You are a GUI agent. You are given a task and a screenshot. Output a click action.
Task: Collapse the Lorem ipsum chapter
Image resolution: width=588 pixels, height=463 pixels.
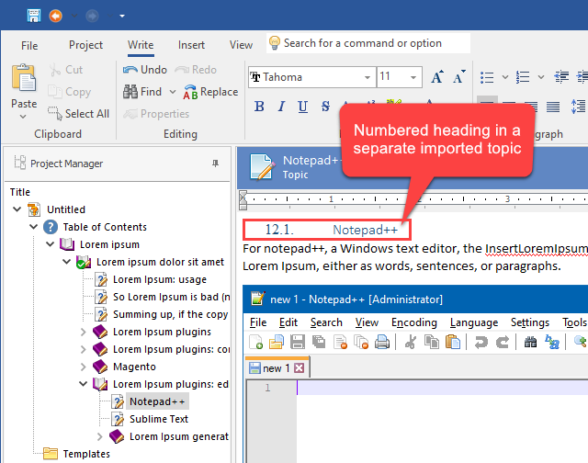[51, 244]
